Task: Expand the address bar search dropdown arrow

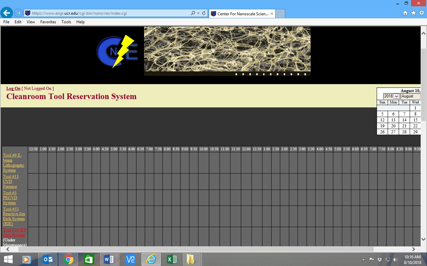Action: tap(198, 13)
